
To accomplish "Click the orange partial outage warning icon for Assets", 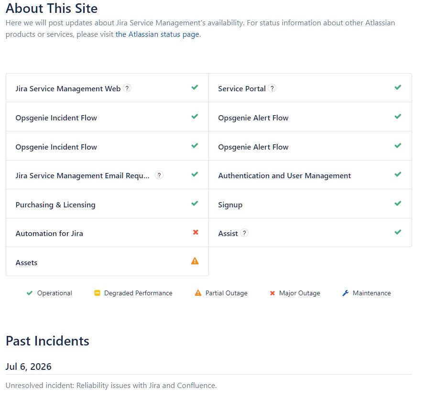I will 195,261.
